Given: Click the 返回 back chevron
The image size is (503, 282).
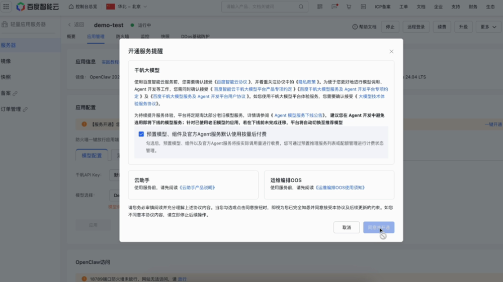Looking at the screenshot, I should pos(70,25).
